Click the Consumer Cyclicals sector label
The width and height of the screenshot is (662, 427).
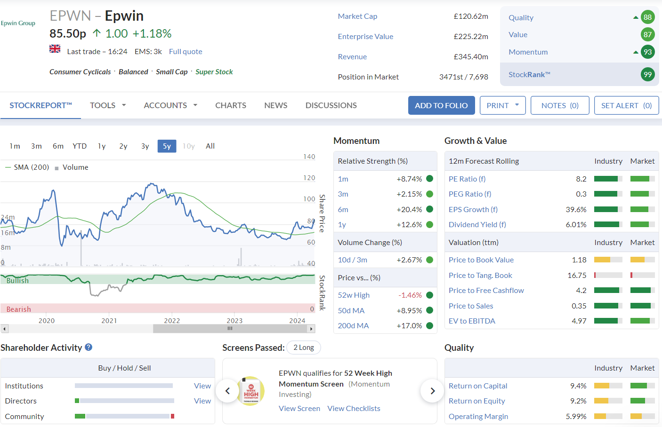pos(80,72)
